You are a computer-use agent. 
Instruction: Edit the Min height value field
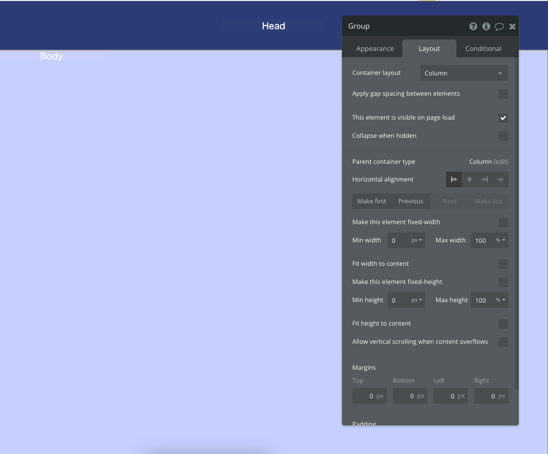[399, 301]
